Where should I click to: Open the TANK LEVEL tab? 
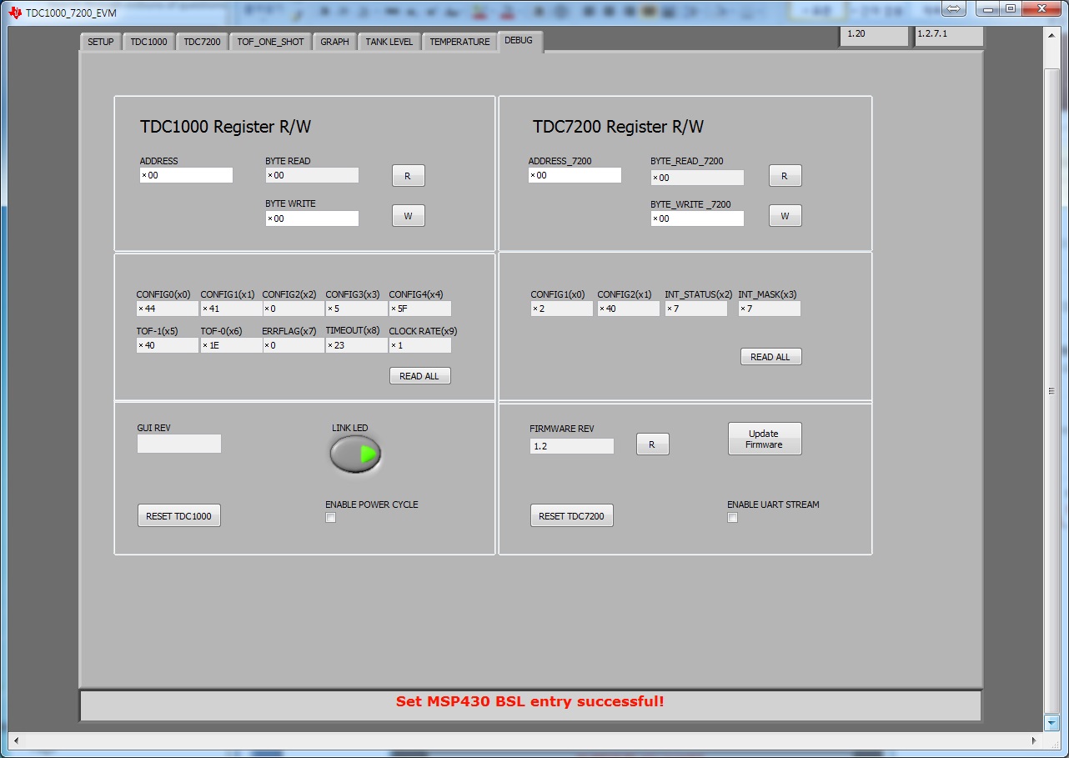coord(389,42)
